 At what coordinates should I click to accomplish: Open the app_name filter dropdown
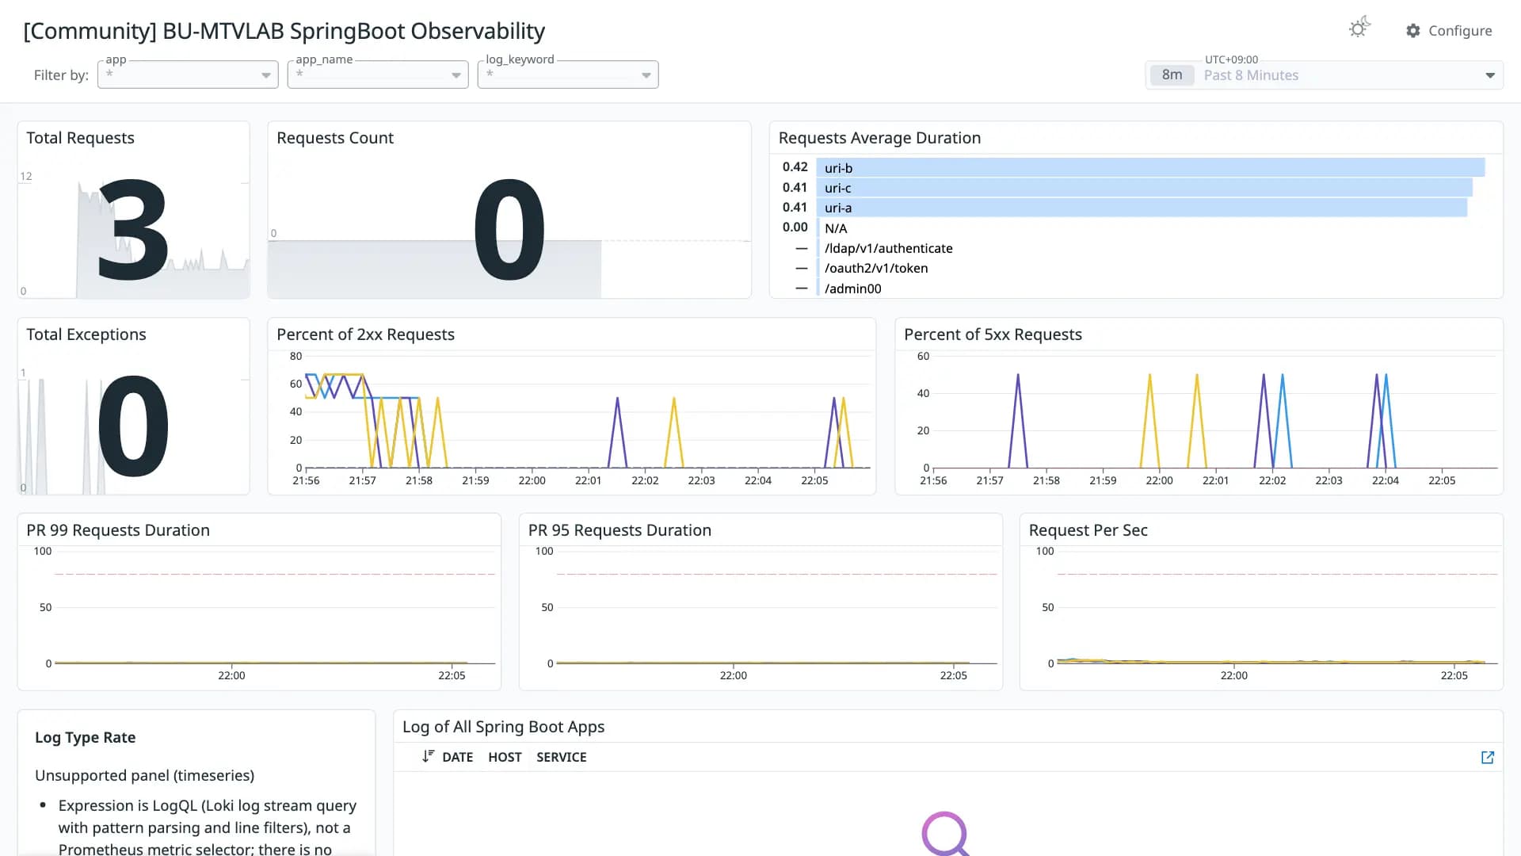click(378, 75)
